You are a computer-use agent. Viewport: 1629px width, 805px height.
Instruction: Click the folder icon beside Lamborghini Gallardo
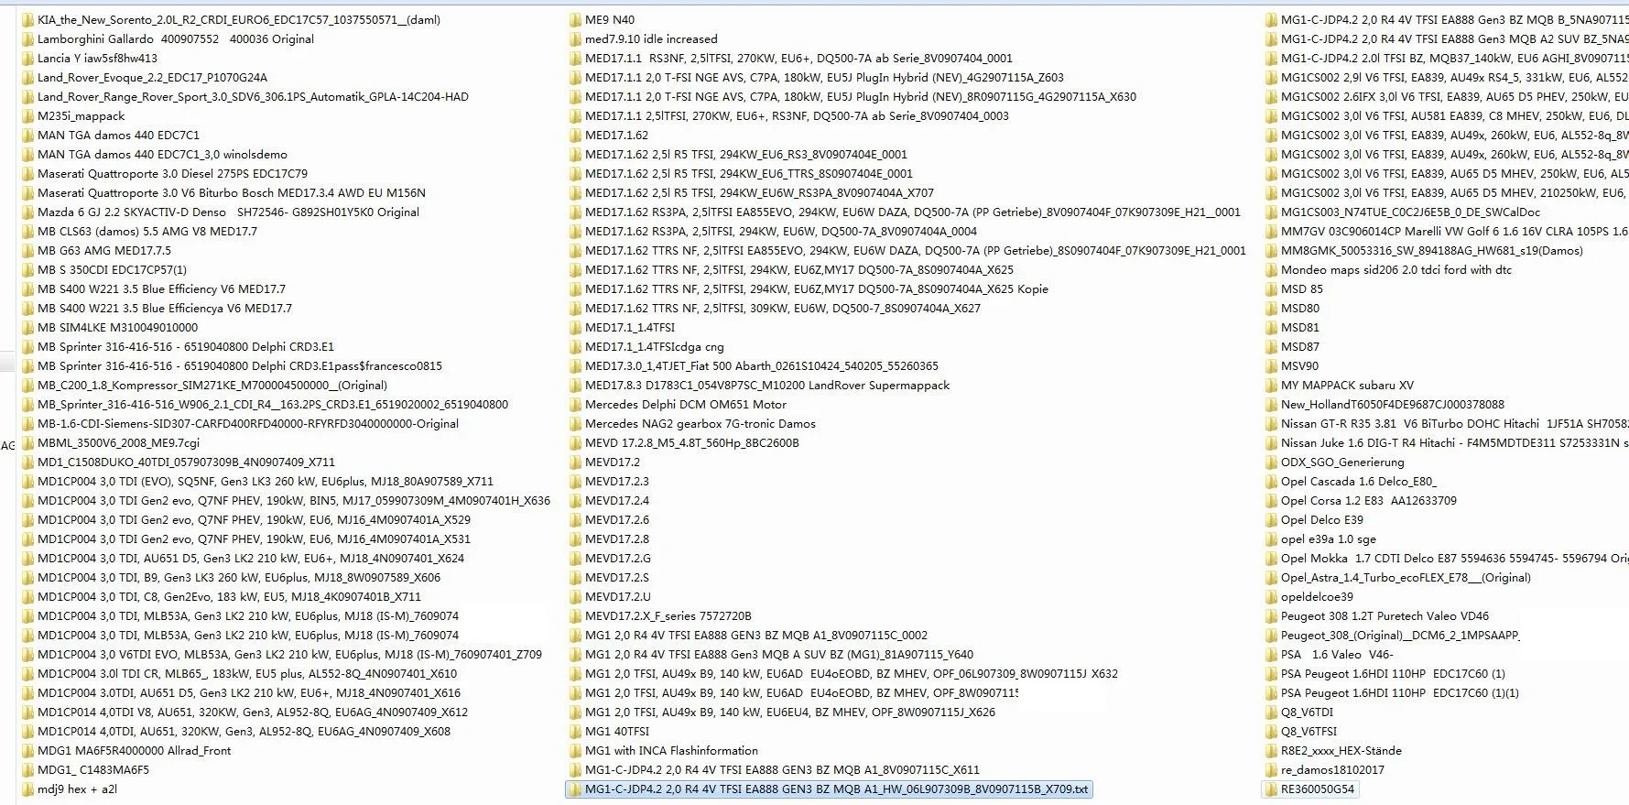(27, 39)
